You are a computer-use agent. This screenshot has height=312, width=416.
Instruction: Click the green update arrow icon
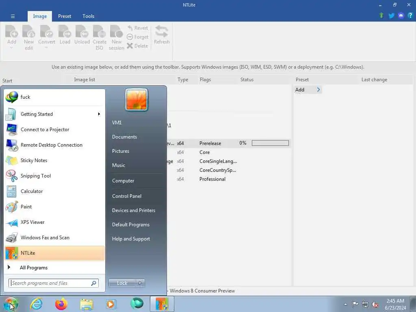[381, 15]
